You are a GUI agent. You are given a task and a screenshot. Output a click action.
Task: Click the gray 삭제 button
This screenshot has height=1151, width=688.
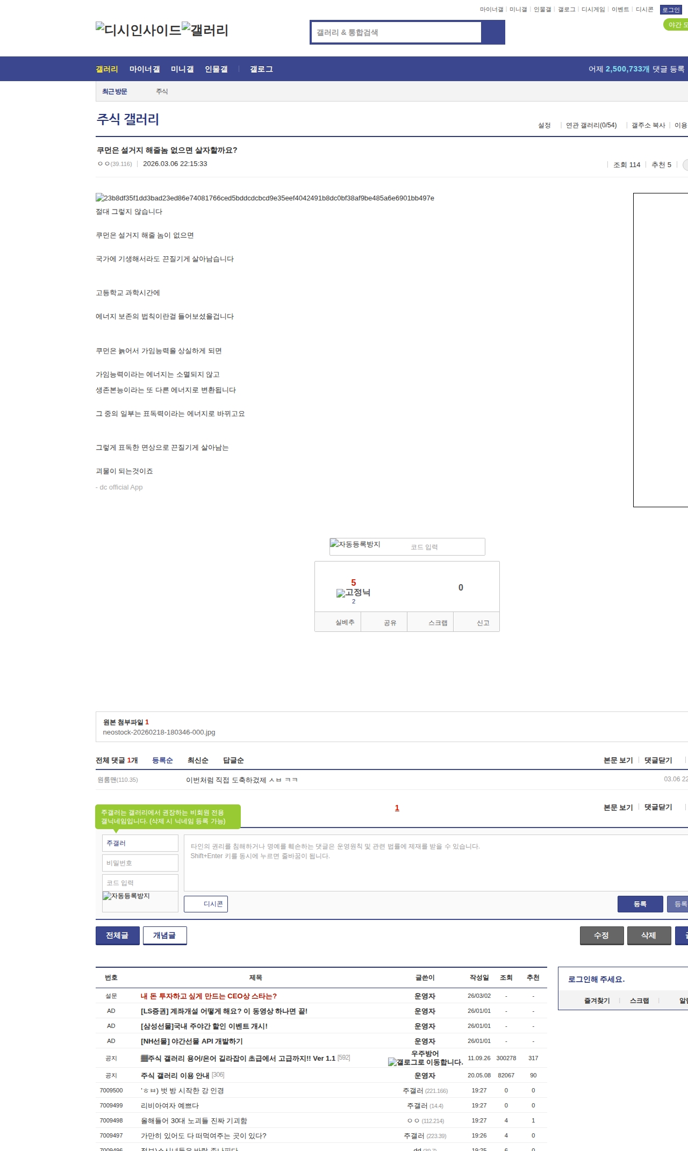[x=649, y=936]
